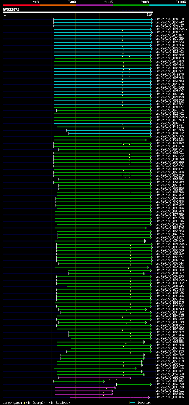Viewport: 189px width, 405px height.
Task: Select label UniRef100_B9N0S5
Action: pos(170,316)
